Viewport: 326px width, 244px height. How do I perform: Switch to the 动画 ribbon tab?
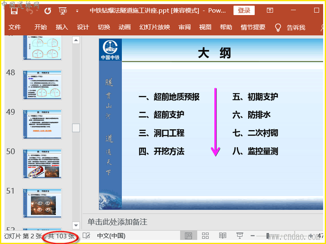(x=125, y=27)
